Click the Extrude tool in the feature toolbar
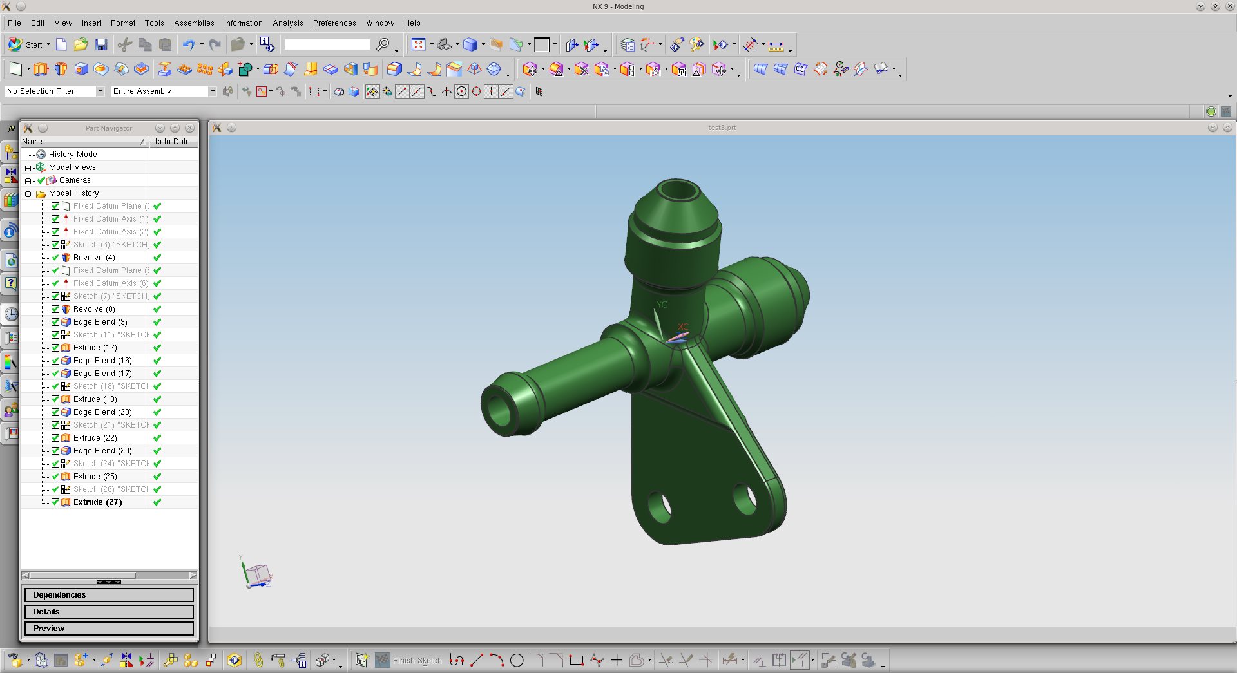This screenshot has height=673, width=1237. click(x=41, y=69)
